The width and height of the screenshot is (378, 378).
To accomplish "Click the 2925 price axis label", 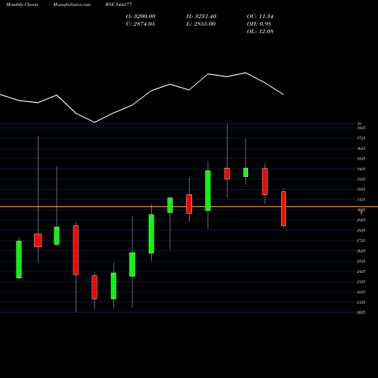I will tap(361, 220).
